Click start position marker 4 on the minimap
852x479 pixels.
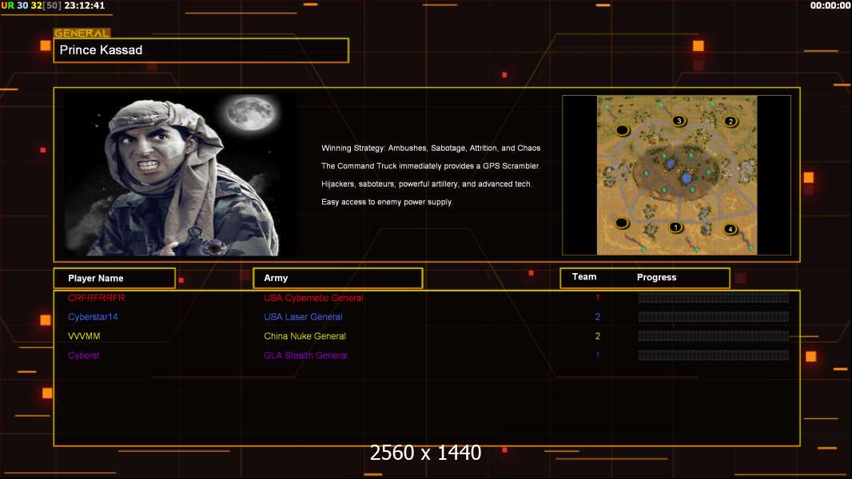(x=731, y=229)
